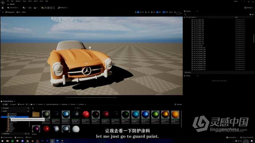Open the Tools menu

(24, 1)
